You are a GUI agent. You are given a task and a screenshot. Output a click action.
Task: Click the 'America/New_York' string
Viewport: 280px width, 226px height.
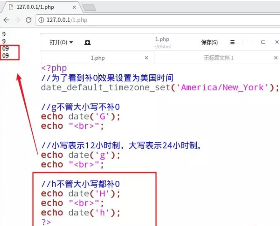222,87
